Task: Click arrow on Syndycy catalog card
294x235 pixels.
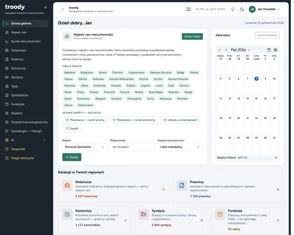Action: coord(201,220)
